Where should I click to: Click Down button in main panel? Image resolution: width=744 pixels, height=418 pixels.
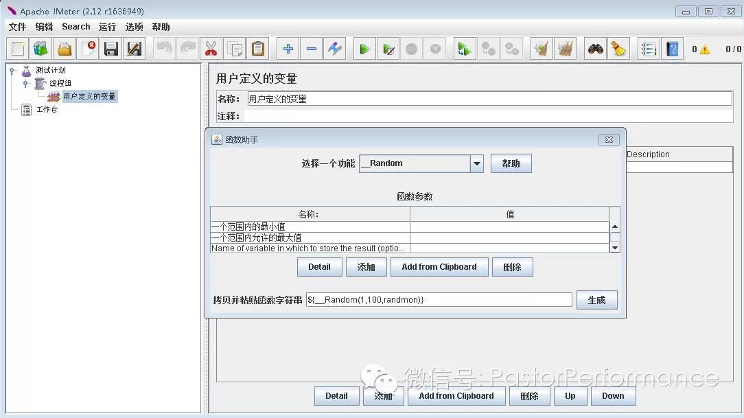coord(613,396)
